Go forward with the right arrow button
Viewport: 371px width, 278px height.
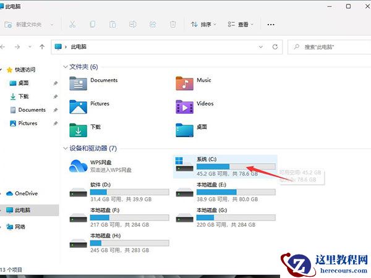(x=17, y=47)
